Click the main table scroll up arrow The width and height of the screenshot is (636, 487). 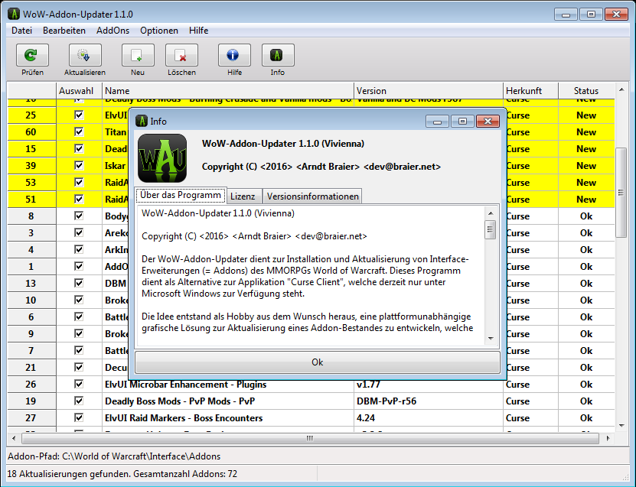pos(621,89)
